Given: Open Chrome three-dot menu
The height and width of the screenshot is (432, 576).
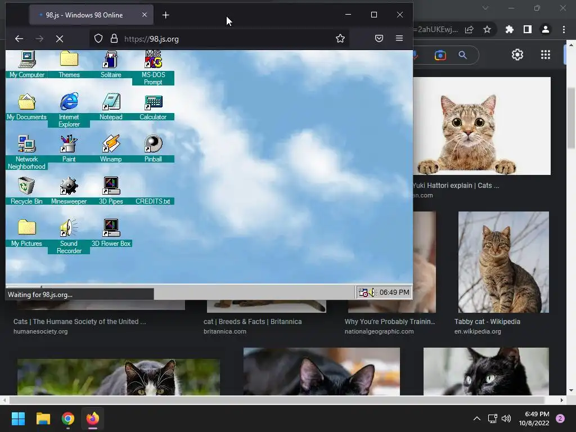Looking at the screenshot, I should click(564, 29).
